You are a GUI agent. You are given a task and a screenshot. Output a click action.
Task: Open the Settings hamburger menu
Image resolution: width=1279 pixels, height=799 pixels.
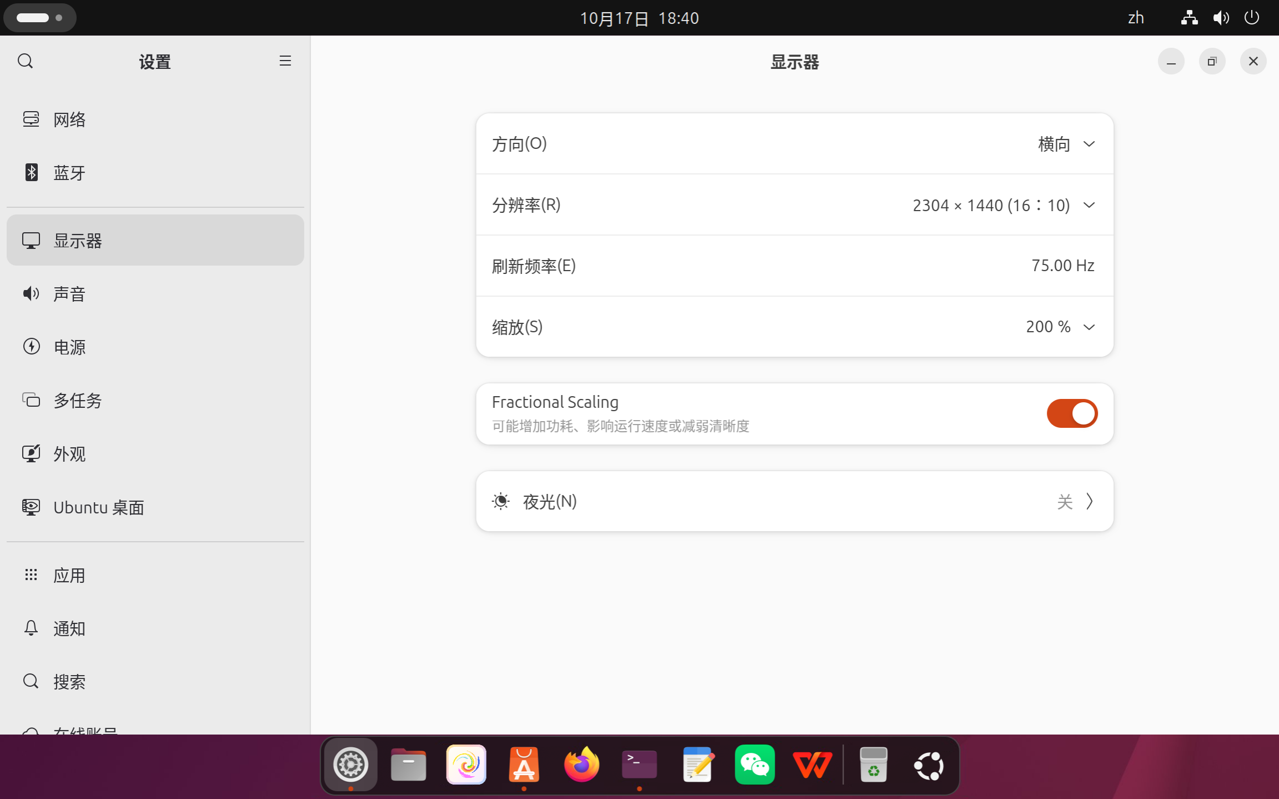click(285, 61)
